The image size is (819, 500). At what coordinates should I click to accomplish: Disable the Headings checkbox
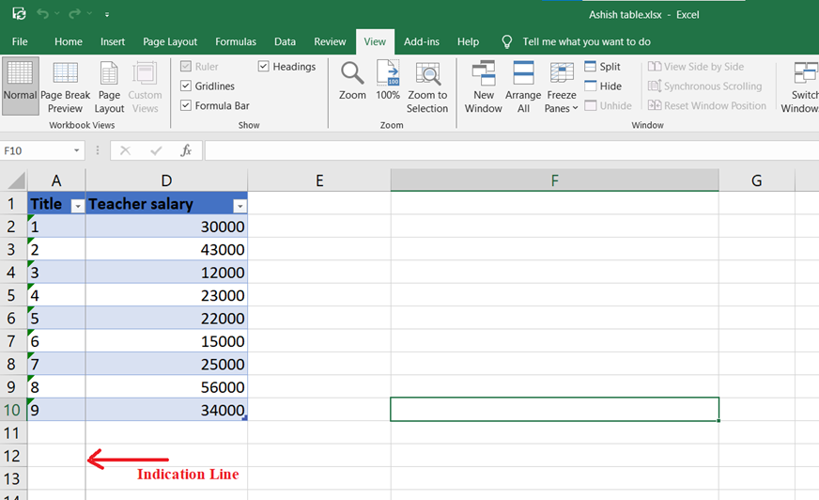(x=264, y=67)
